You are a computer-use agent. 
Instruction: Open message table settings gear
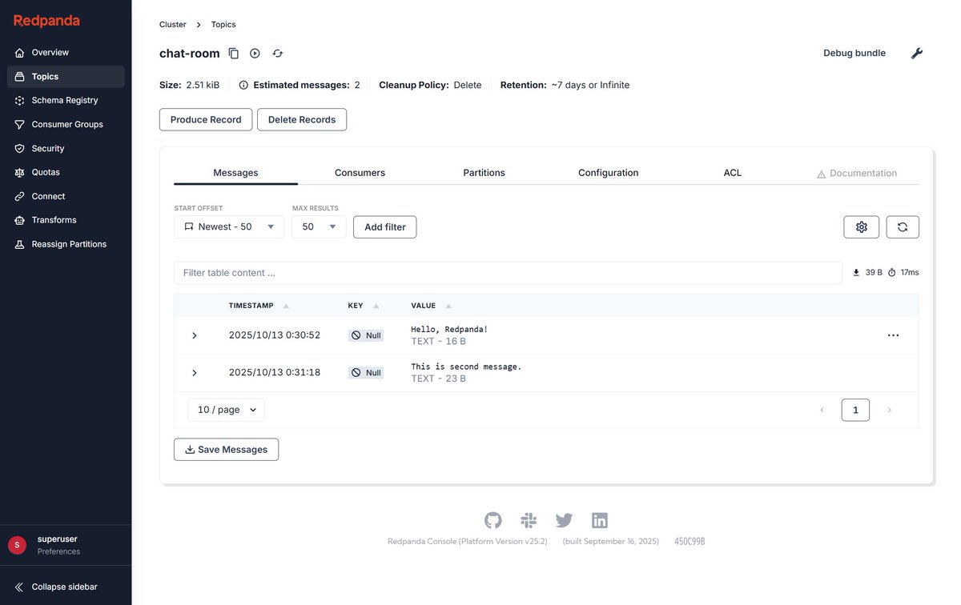[862, 227]
